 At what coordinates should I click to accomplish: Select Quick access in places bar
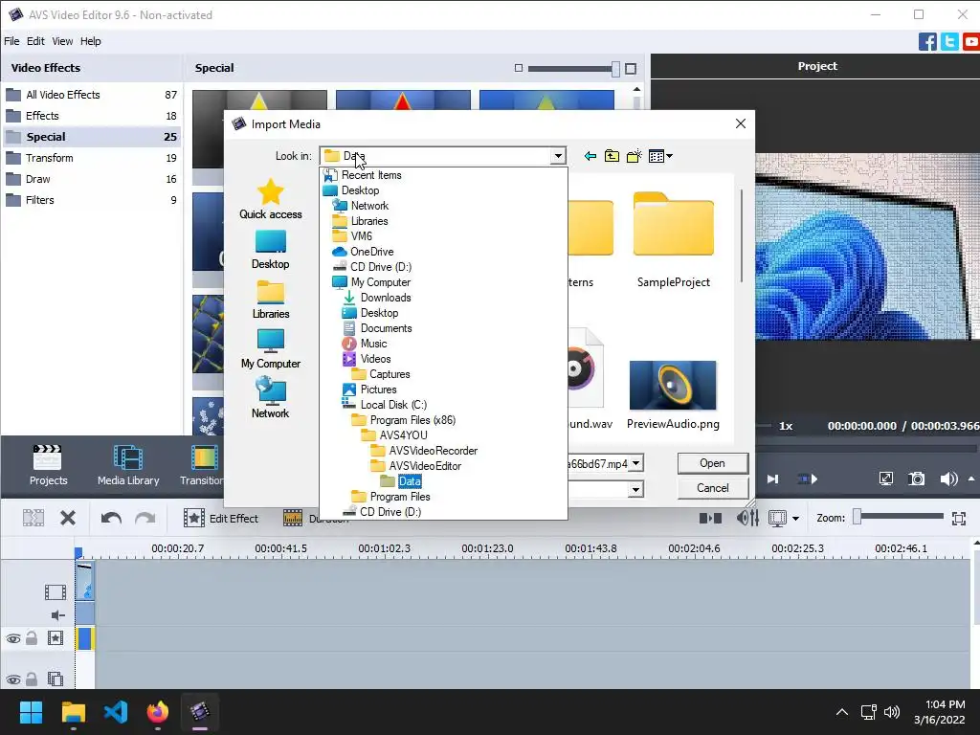point(271,199)
